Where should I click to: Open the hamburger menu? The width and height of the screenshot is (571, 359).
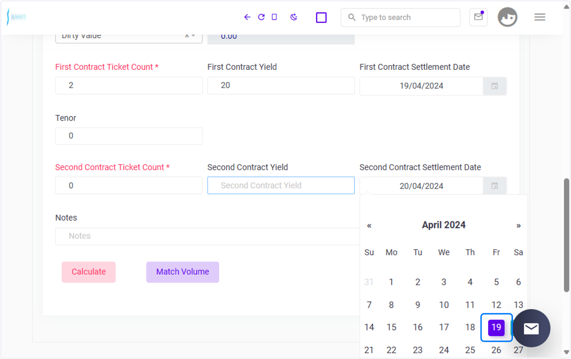click(540, 17)
